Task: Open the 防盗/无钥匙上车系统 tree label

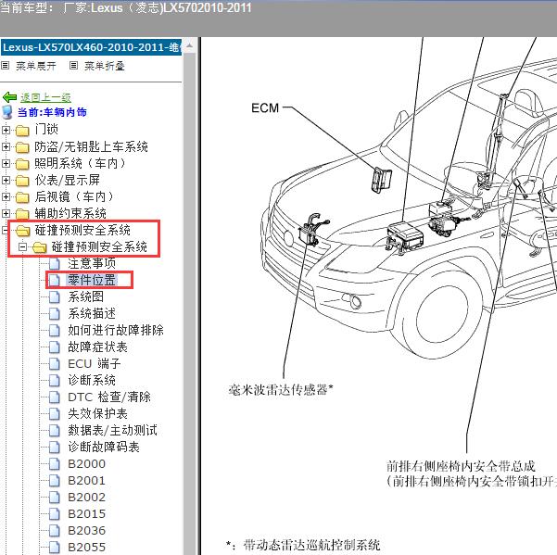Action: pyautogui.click(x=92, y=146)
